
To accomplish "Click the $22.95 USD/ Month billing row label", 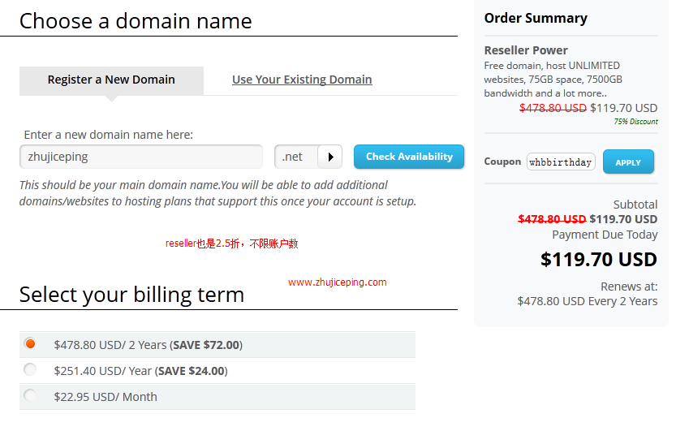I will click(x=105, y=397).
